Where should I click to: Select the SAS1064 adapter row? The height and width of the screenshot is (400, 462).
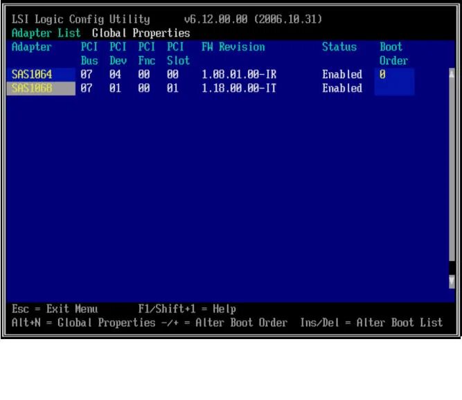pos(41,75)
